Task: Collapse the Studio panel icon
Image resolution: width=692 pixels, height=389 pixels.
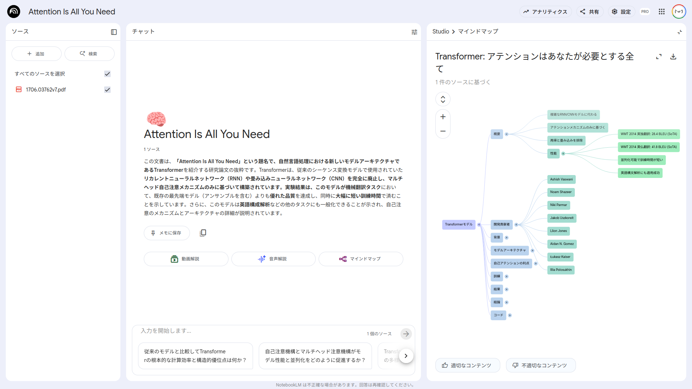Action: click(679, 32)
